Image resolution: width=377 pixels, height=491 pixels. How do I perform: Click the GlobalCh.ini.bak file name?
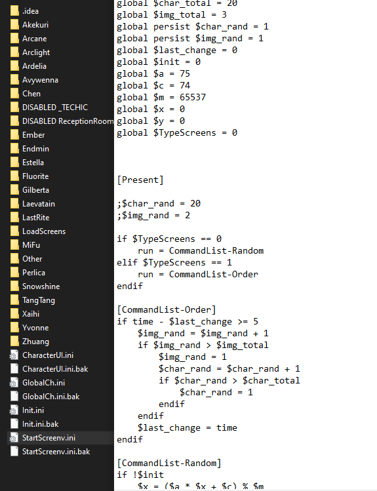(50, 397)
